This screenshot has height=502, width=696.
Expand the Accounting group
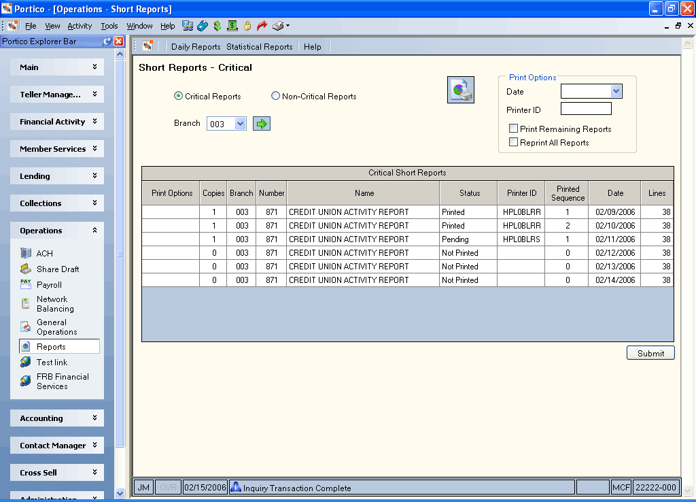[x=57, y=418]
